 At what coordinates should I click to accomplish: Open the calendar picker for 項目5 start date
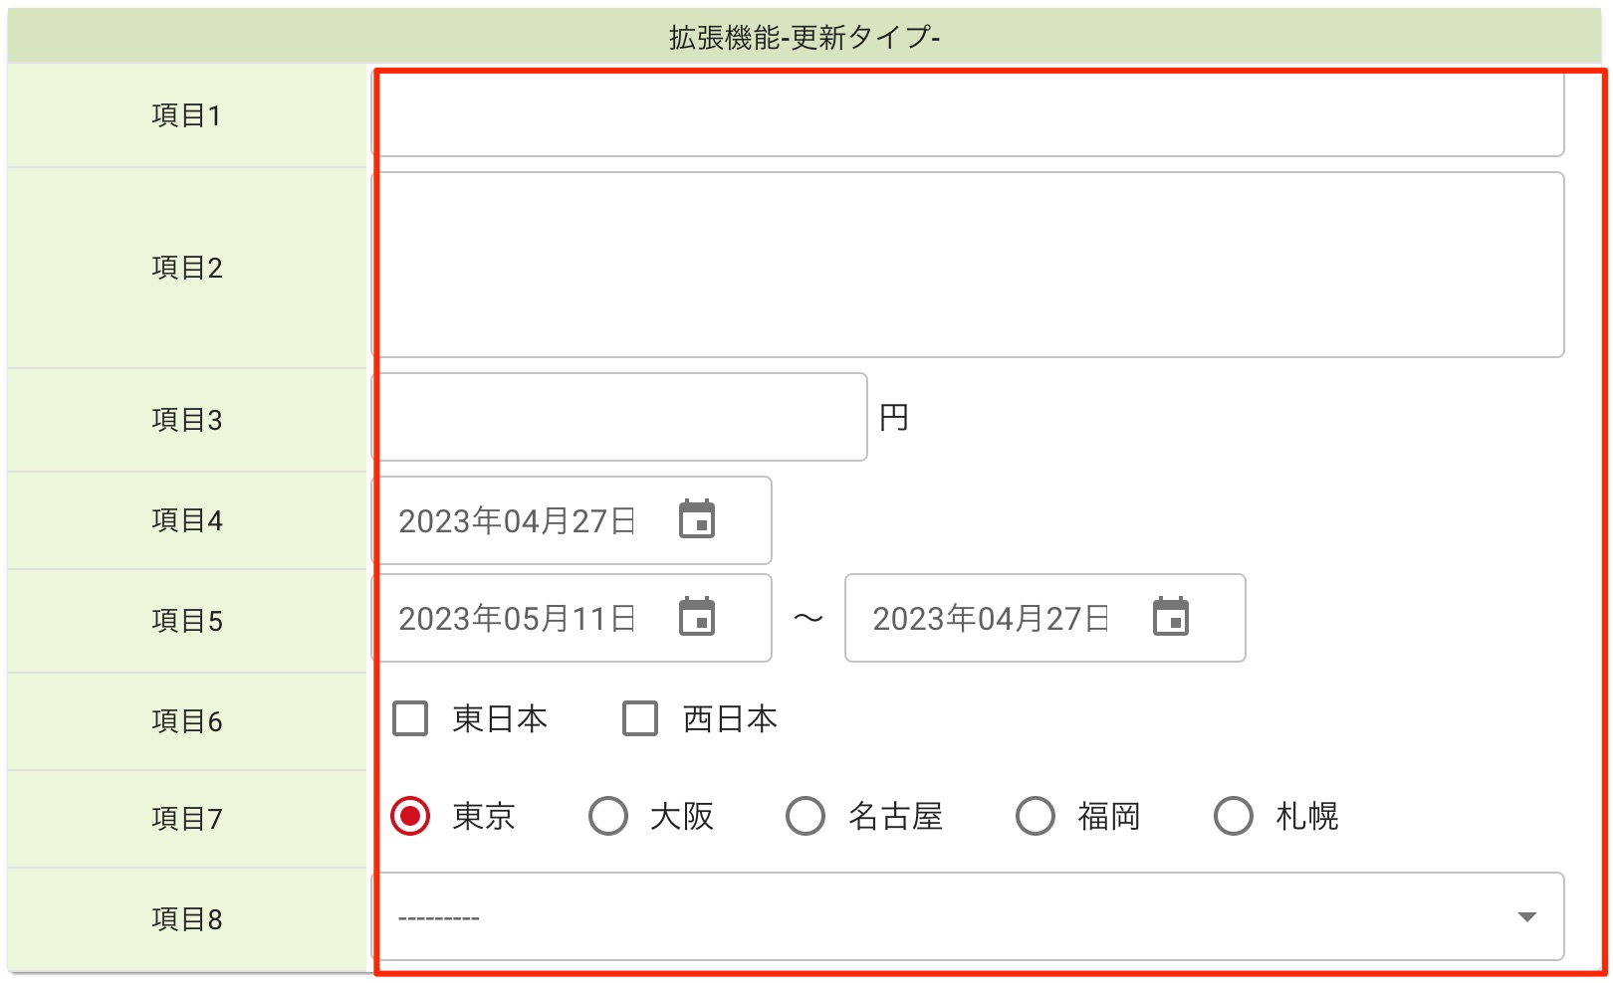697,617
